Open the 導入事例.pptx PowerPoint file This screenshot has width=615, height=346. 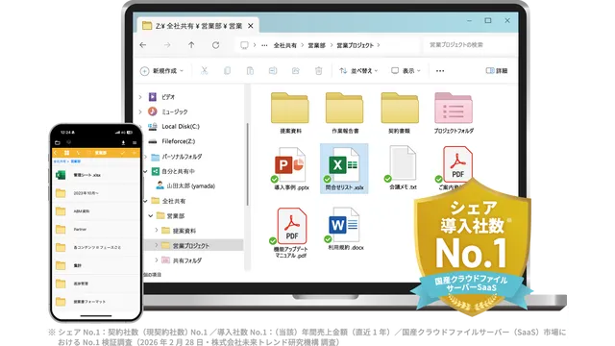coord(290,169)
